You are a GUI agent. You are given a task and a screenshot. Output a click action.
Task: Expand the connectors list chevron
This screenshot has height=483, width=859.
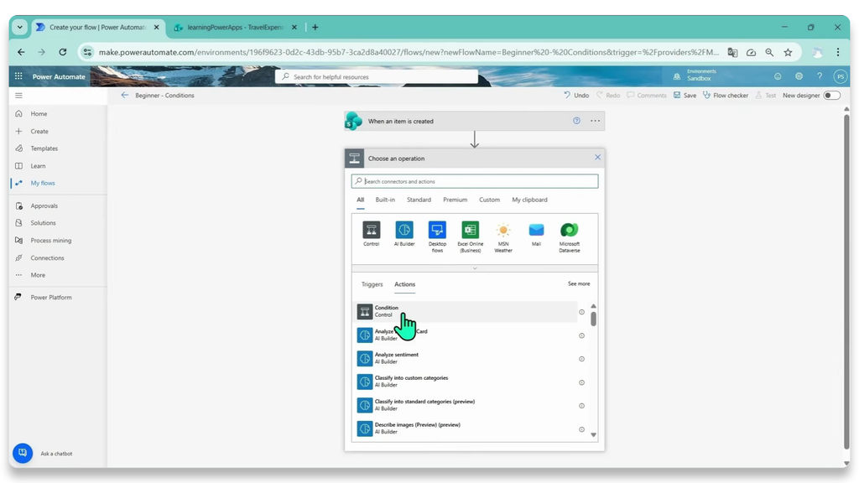coord(475,268)
